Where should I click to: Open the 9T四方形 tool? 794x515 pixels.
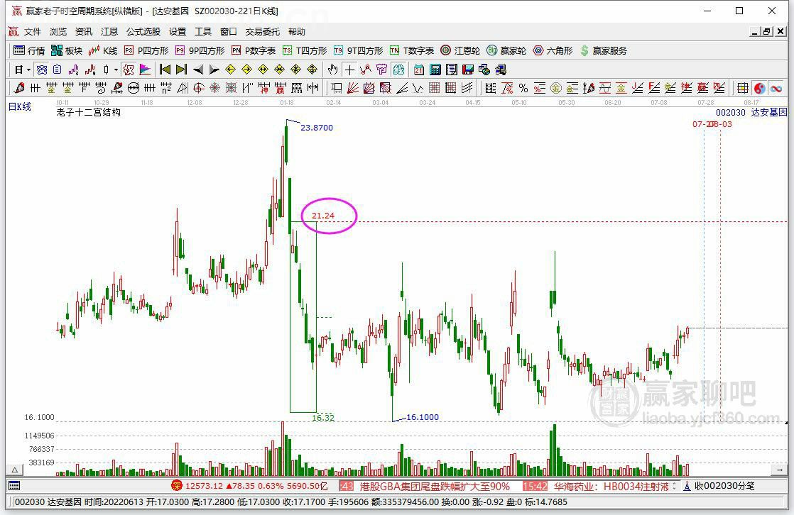pos(359,50)
